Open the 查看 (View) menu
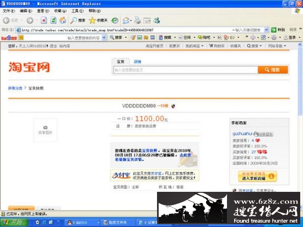This screenshot has height=227, width=303. coord(43,11)
